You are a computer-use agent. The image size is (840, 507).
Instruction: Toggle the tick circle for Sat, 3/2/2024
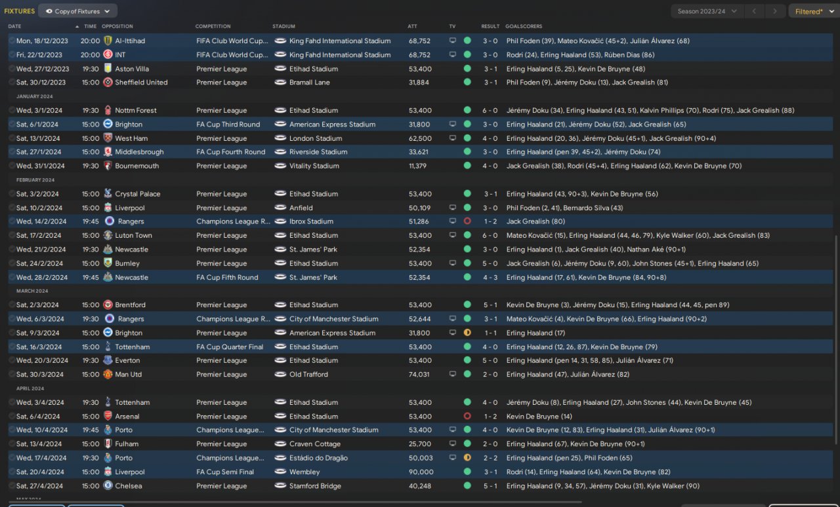[x=12, y=194]
